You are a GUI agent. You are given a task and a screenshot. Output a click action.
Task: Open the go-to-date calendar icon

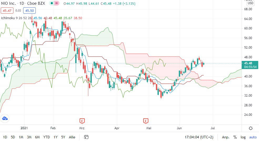[x=86, y=137]
